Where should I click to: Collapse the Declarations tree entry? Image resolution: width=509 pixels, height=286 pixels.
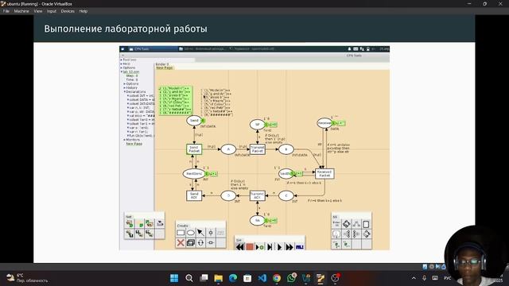(x=125, y=92)
